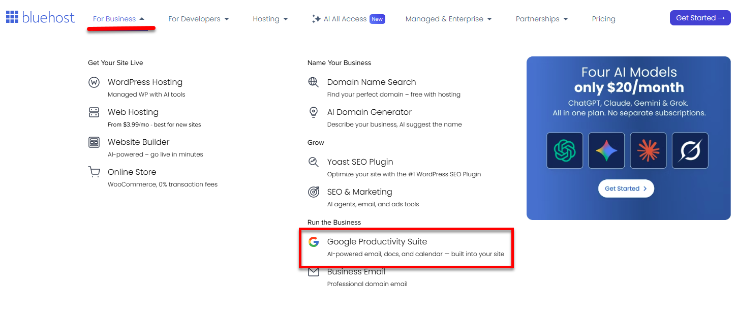
Task: Click the 'Run the Business' heading
Action: (334, 223)
